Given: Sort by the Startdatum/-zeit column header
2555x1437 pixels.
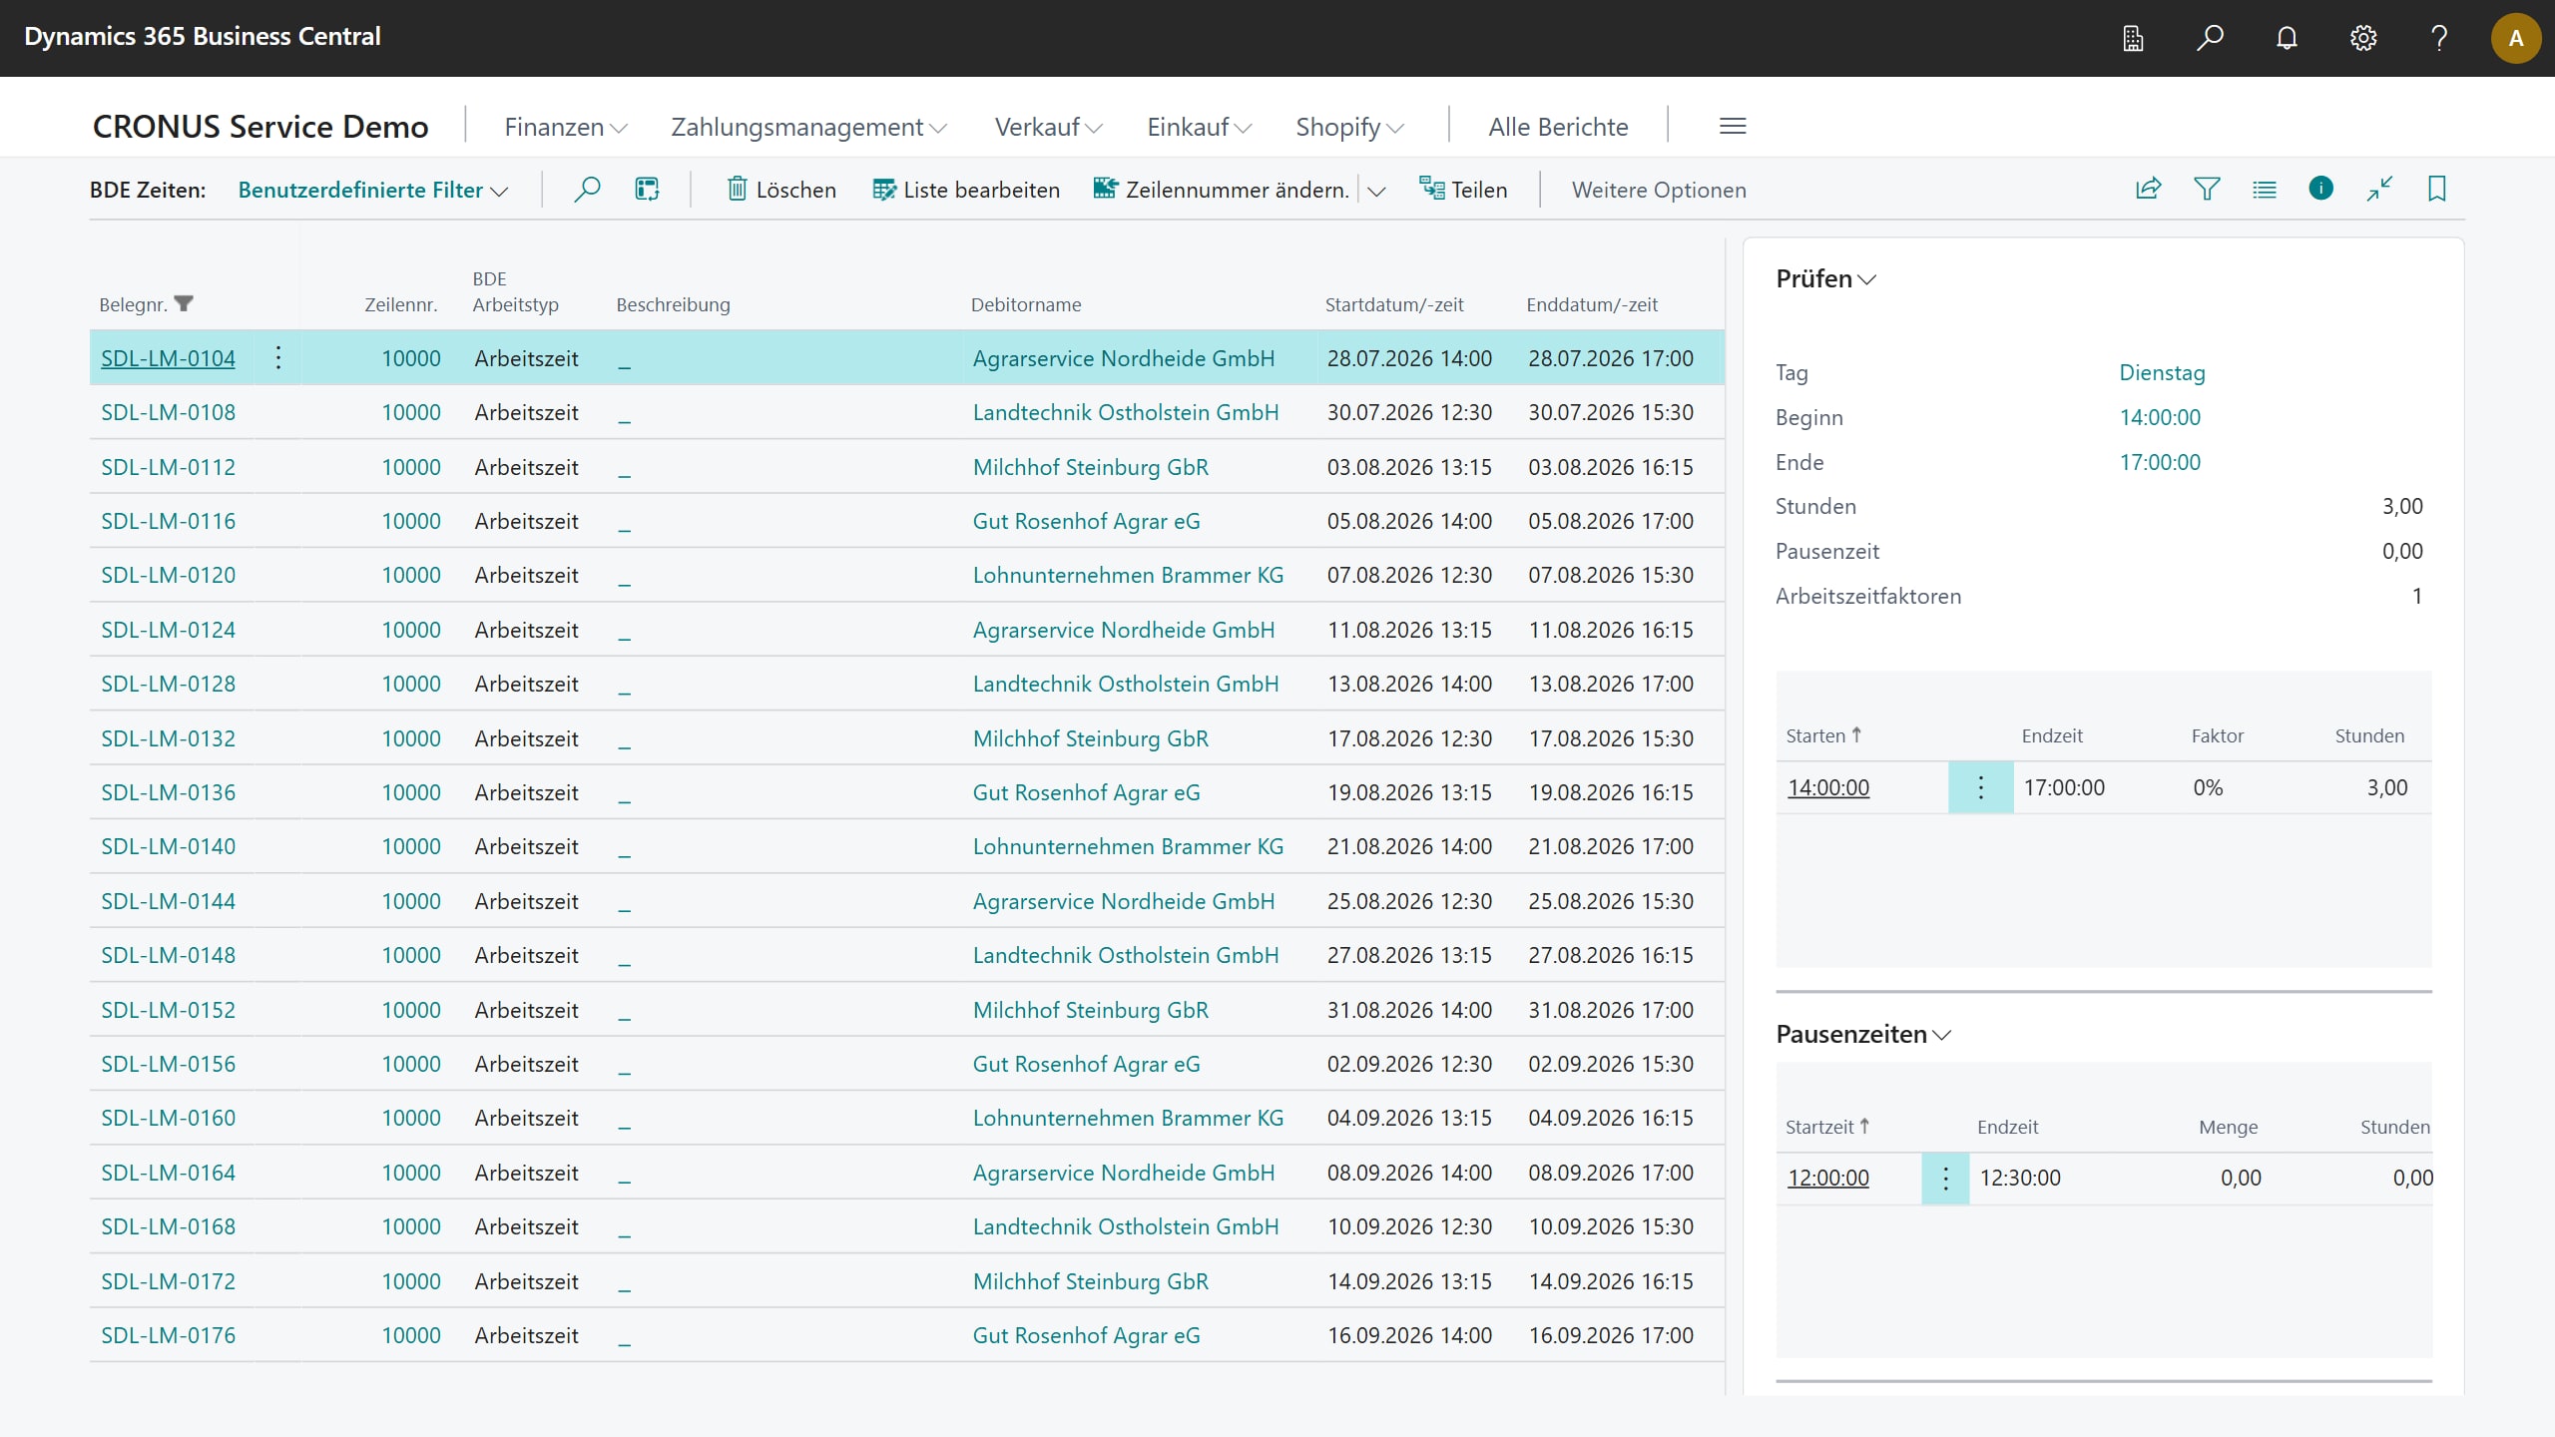Looking at the screenshot, I should tap(1393, 304).
